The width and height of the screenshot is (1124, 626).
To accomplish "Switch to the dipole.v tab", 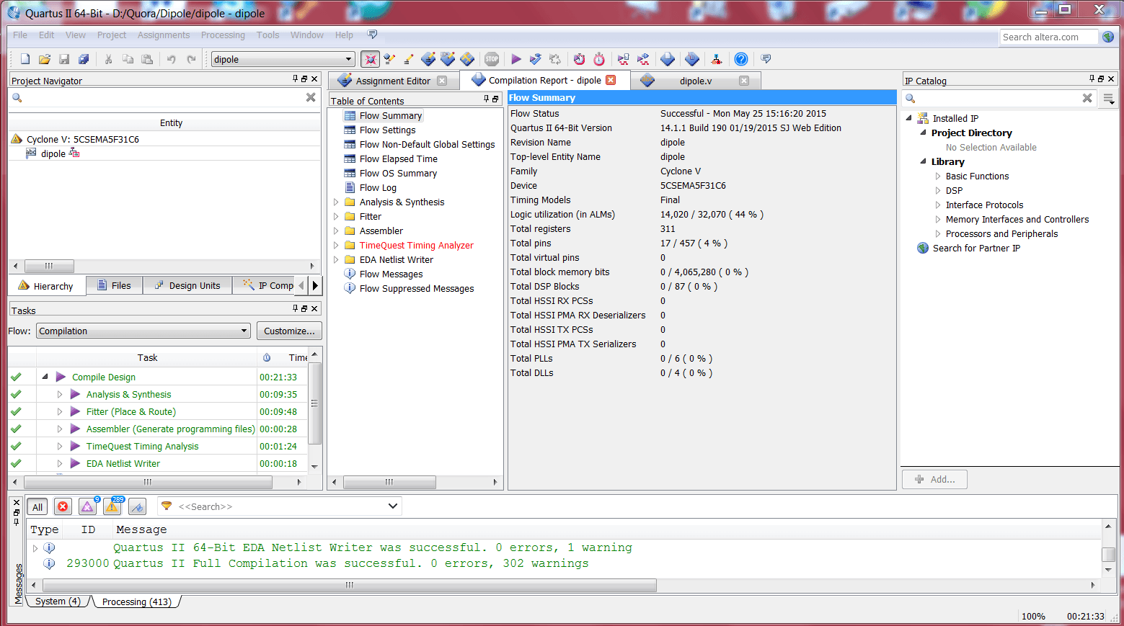I will tap(695, 81).
